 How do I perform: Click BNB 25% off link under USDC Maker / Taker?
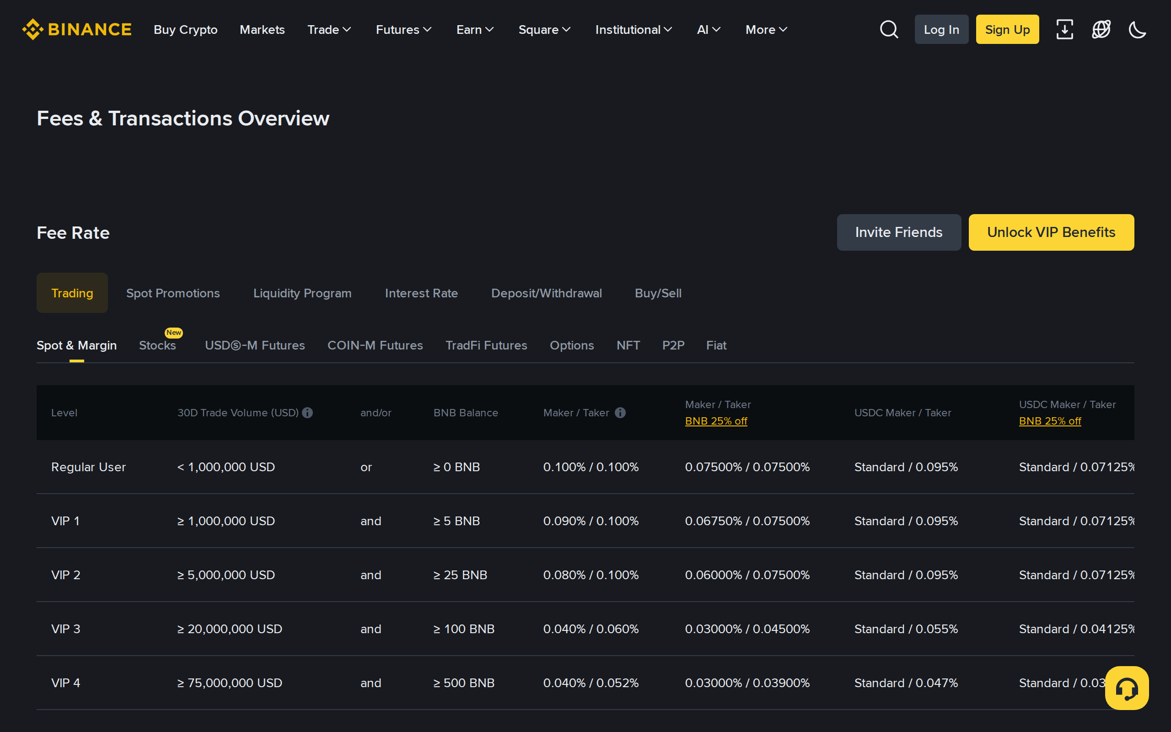(1050, 421)
